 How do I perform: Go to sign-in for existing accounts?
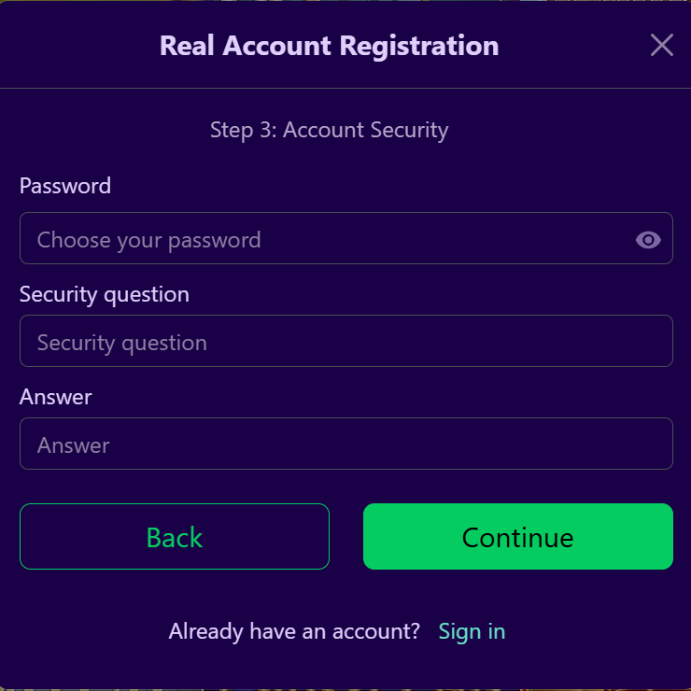(472, 631)
